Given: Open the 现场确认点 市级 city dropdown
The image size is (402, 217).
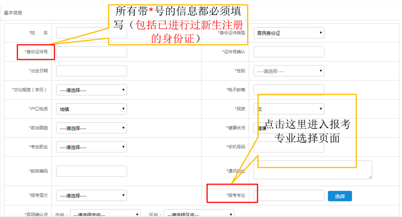Looking at the screenshot, I should (x=105, y=214).
